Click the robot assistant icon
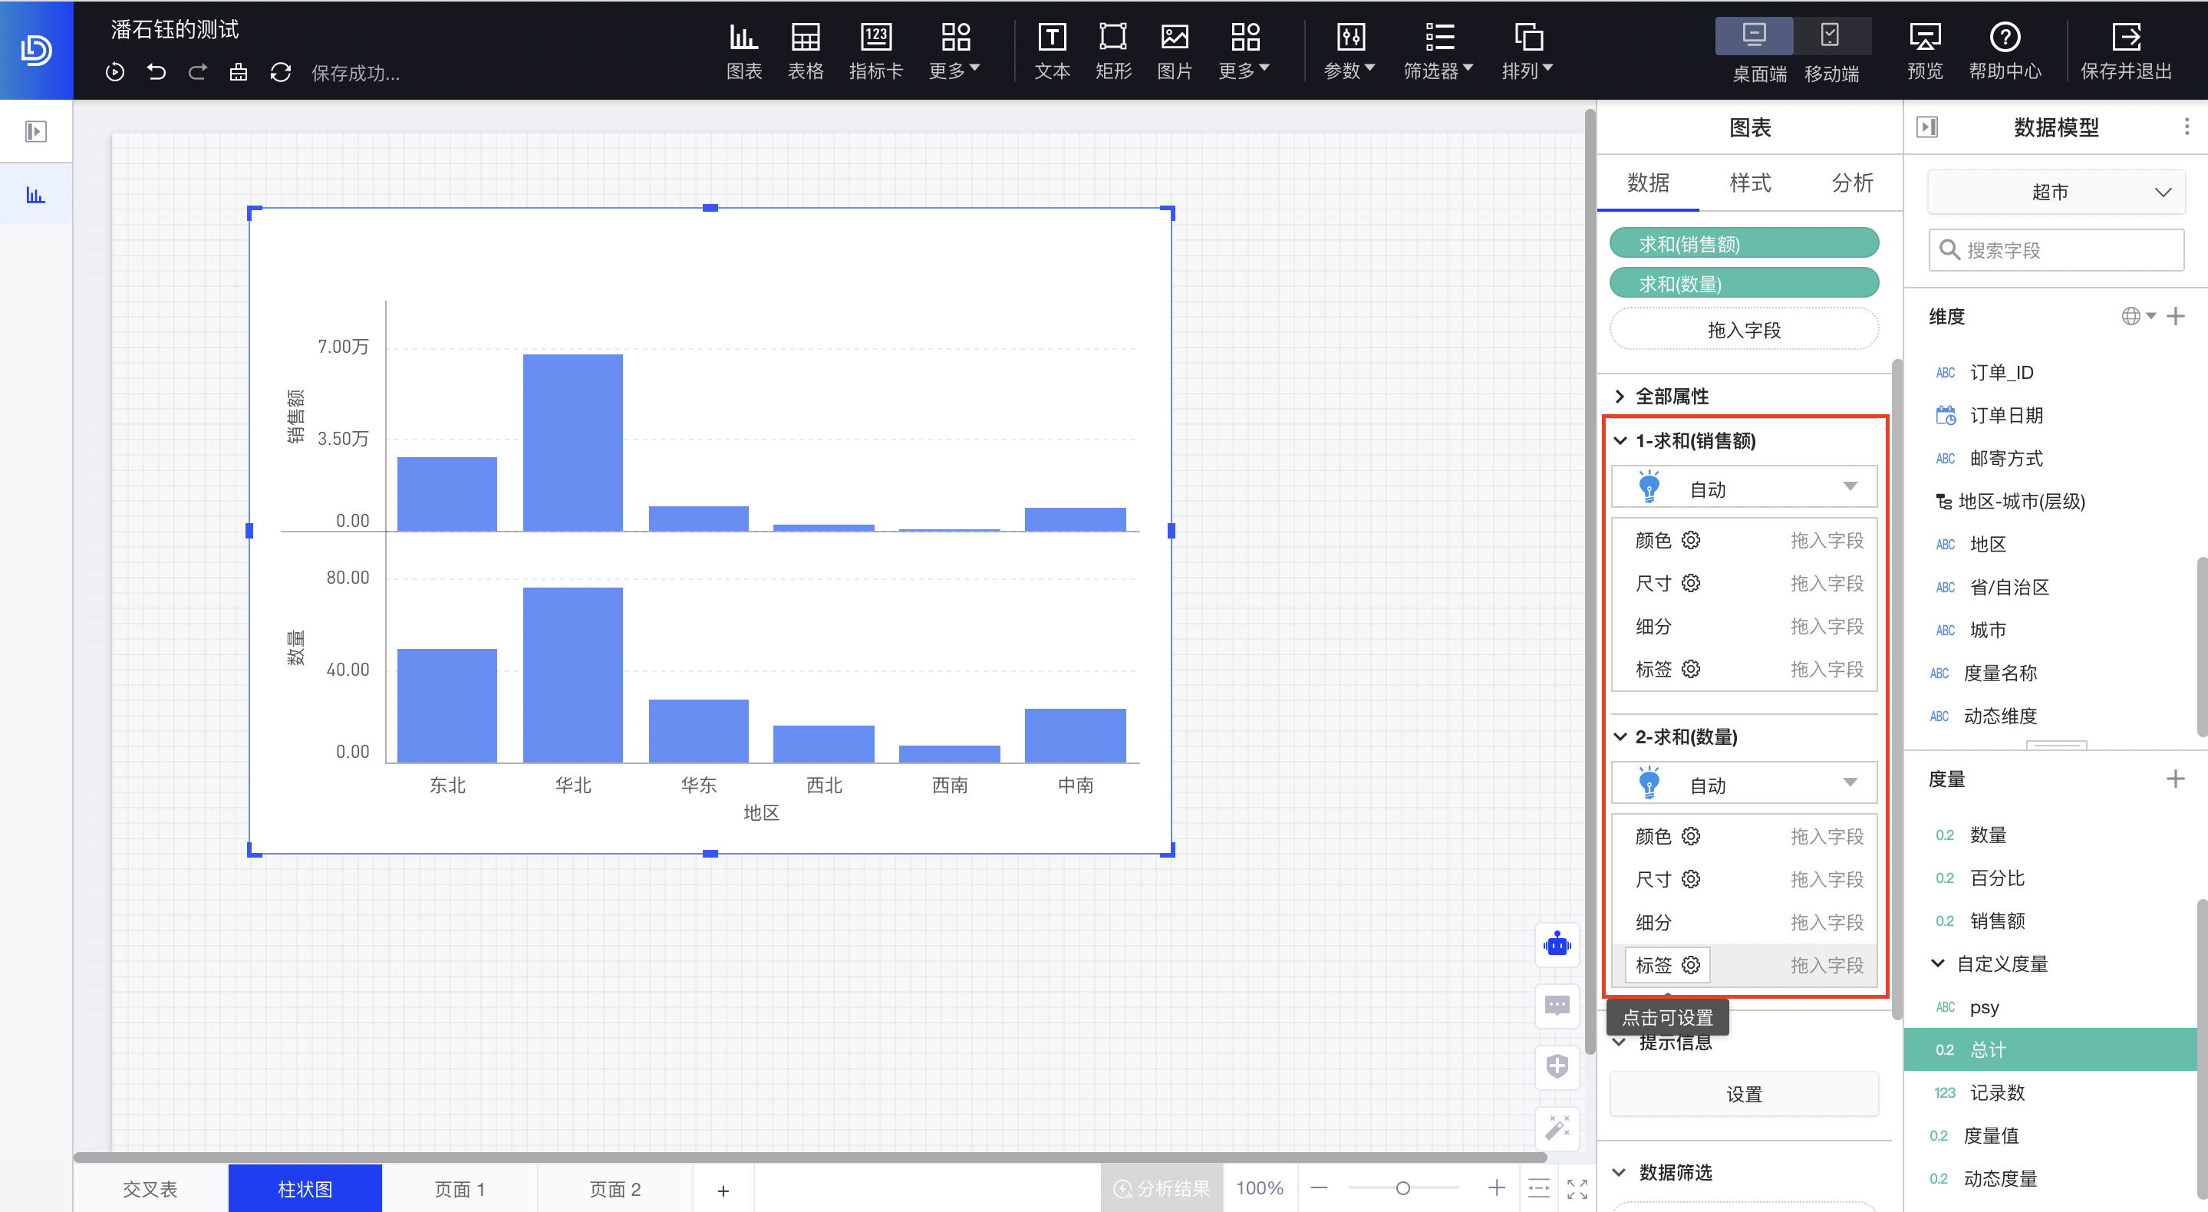Viewport: 2208px width, 1212px height. [x=1557, y=944]
